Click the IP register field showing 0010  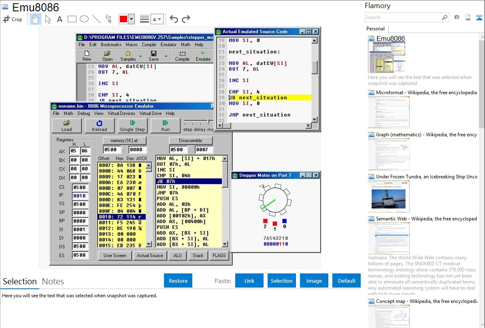point(80,196)
